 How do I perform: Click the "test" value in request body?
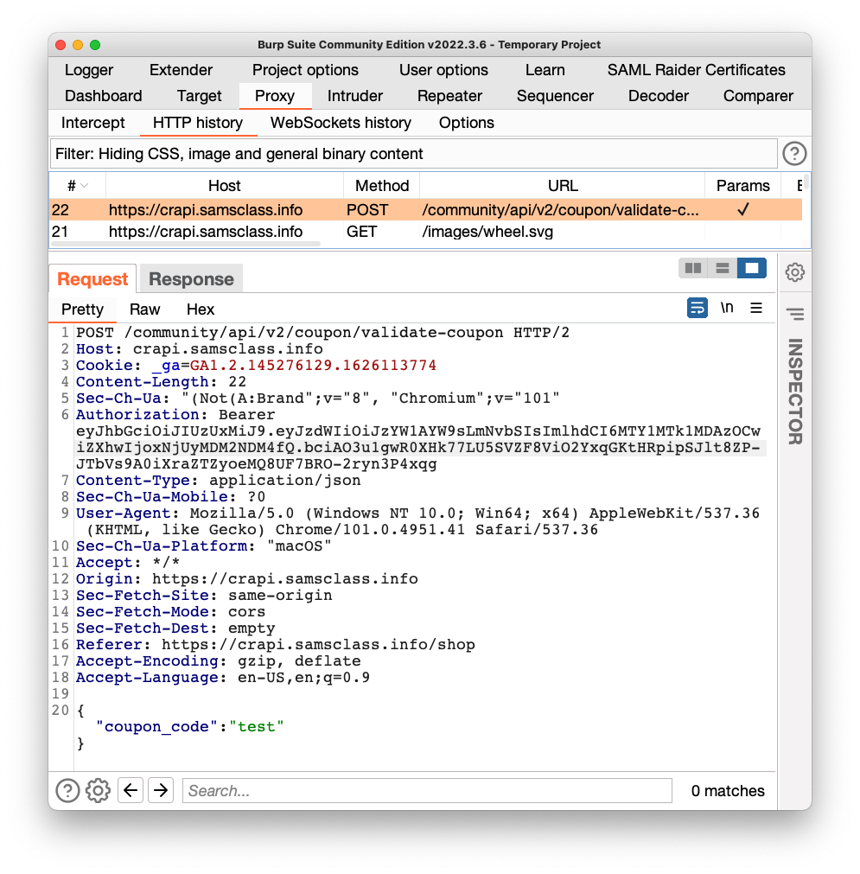257,726
